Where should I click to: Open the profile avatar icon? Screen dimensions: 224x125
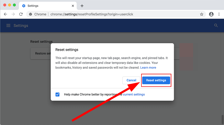(211, 14)
